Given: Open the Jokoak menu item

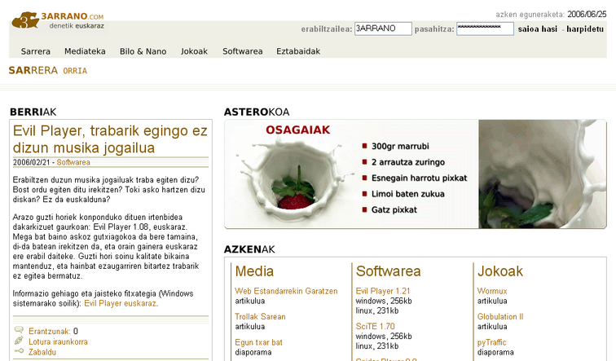Looking at the screenshot, I should coord(194,51).
